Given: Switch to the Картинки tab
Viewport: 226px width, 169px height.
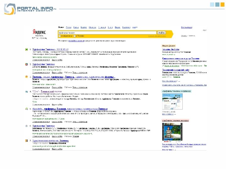Looking at the screenshot, I should click(x=126, y=27).
